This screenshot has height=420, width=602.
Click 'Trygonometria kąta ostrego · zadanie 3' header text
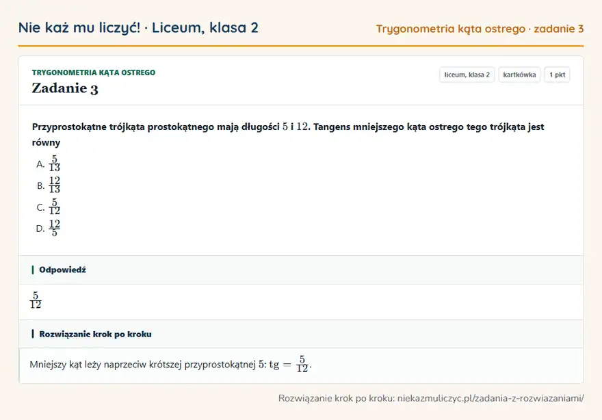(480, 29)
